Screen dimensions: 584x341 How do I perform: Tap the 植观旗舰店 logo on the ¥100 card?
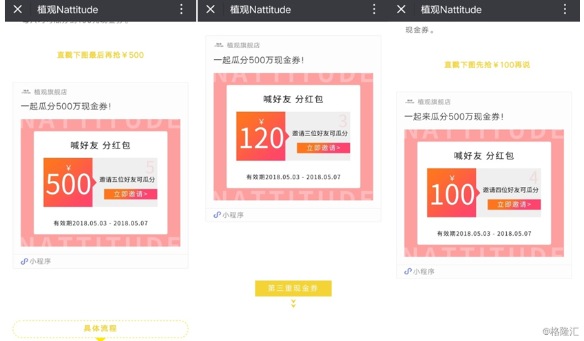[x=410, y=102]
